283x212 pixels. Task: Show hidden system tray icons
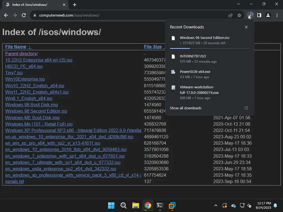coord(216,205)
